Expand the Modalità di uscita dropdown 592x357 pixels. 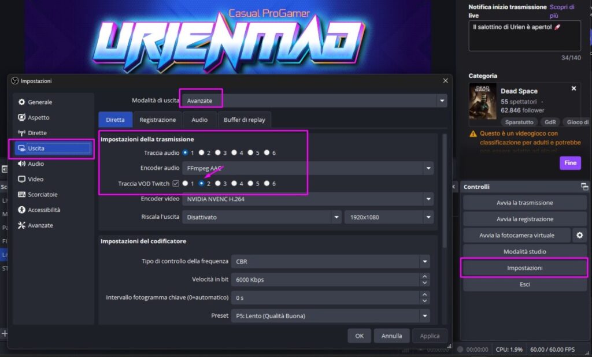tap(442, 101)
